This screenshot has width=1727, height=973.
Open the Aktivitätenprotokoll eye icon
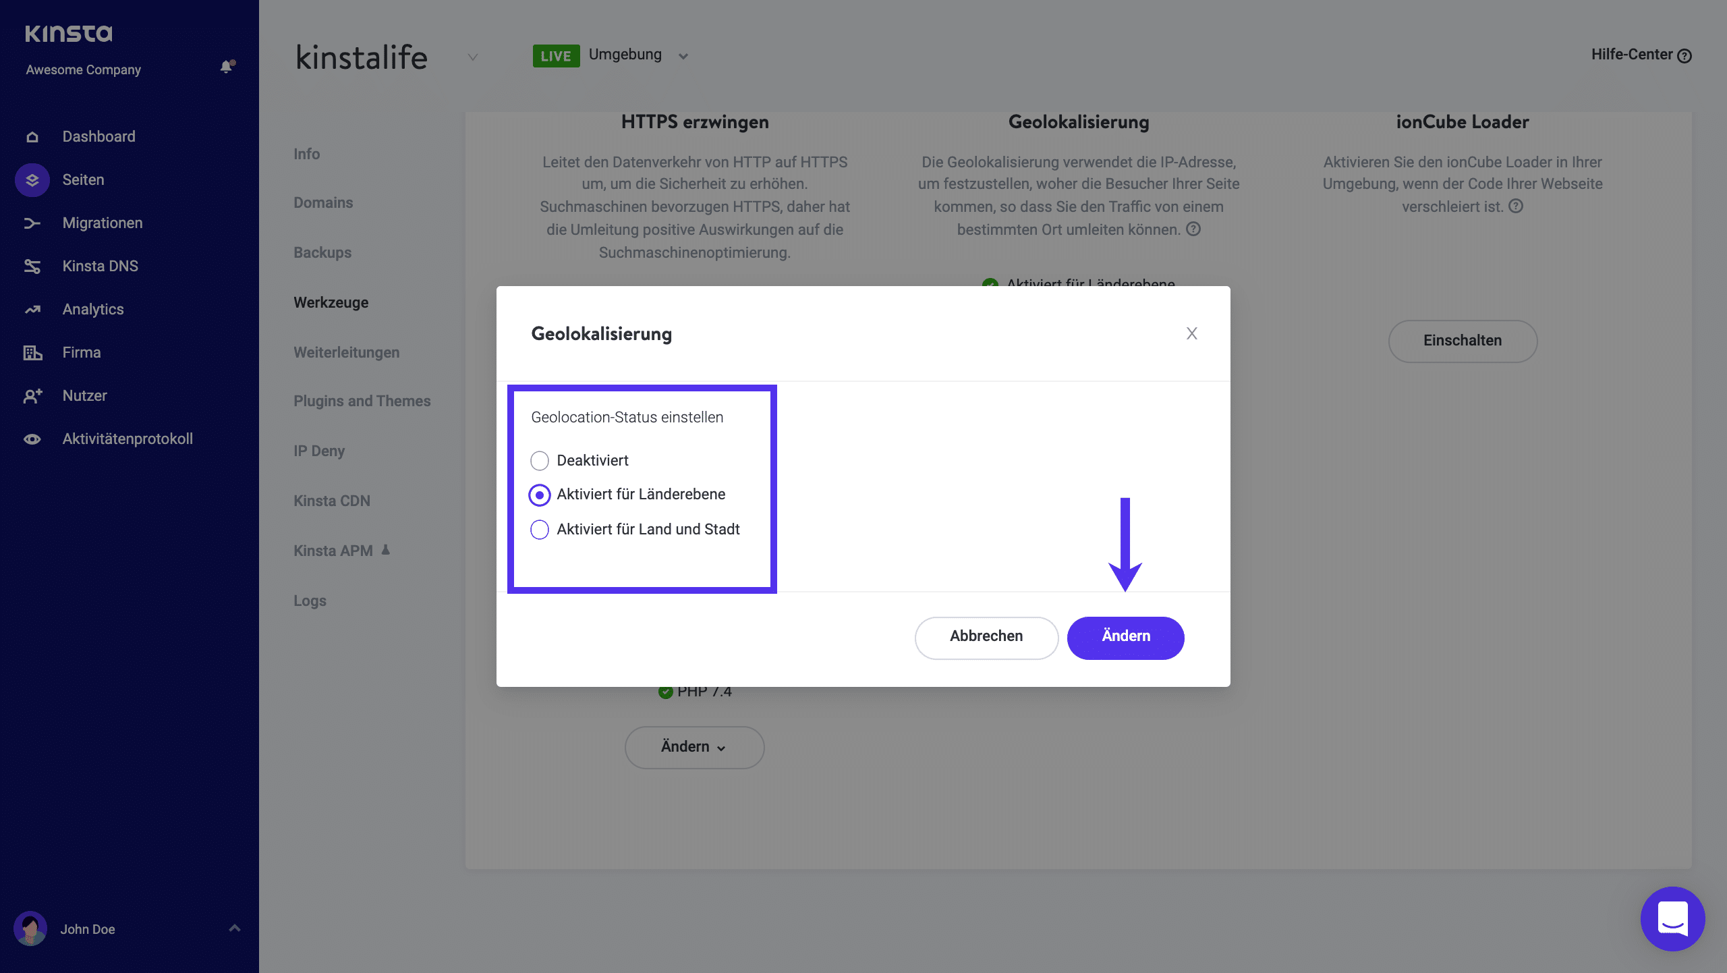pyautogui.click(x=32, y=439)
